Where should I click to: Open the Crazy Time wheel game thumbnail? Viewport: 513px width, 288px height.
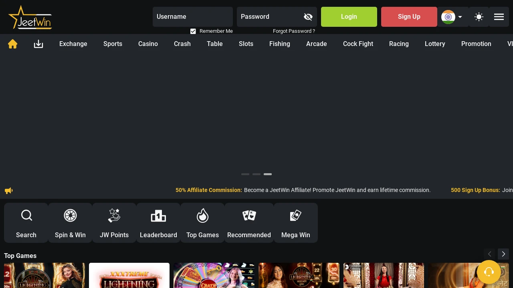214,276
